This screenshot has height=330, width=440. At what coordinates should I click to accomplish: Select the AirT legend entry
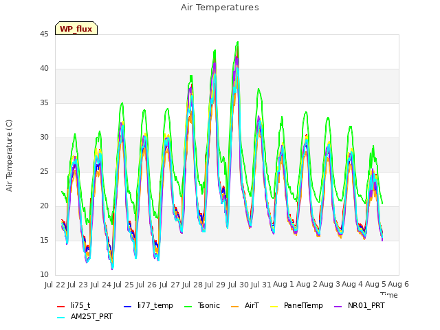coord(245,305)
